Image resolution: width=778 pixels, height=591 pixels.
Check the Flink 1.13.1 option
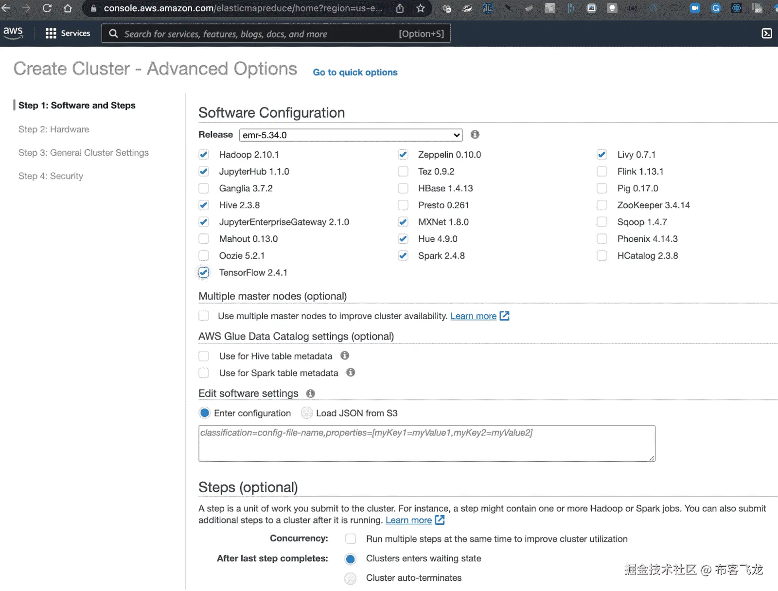602,171
